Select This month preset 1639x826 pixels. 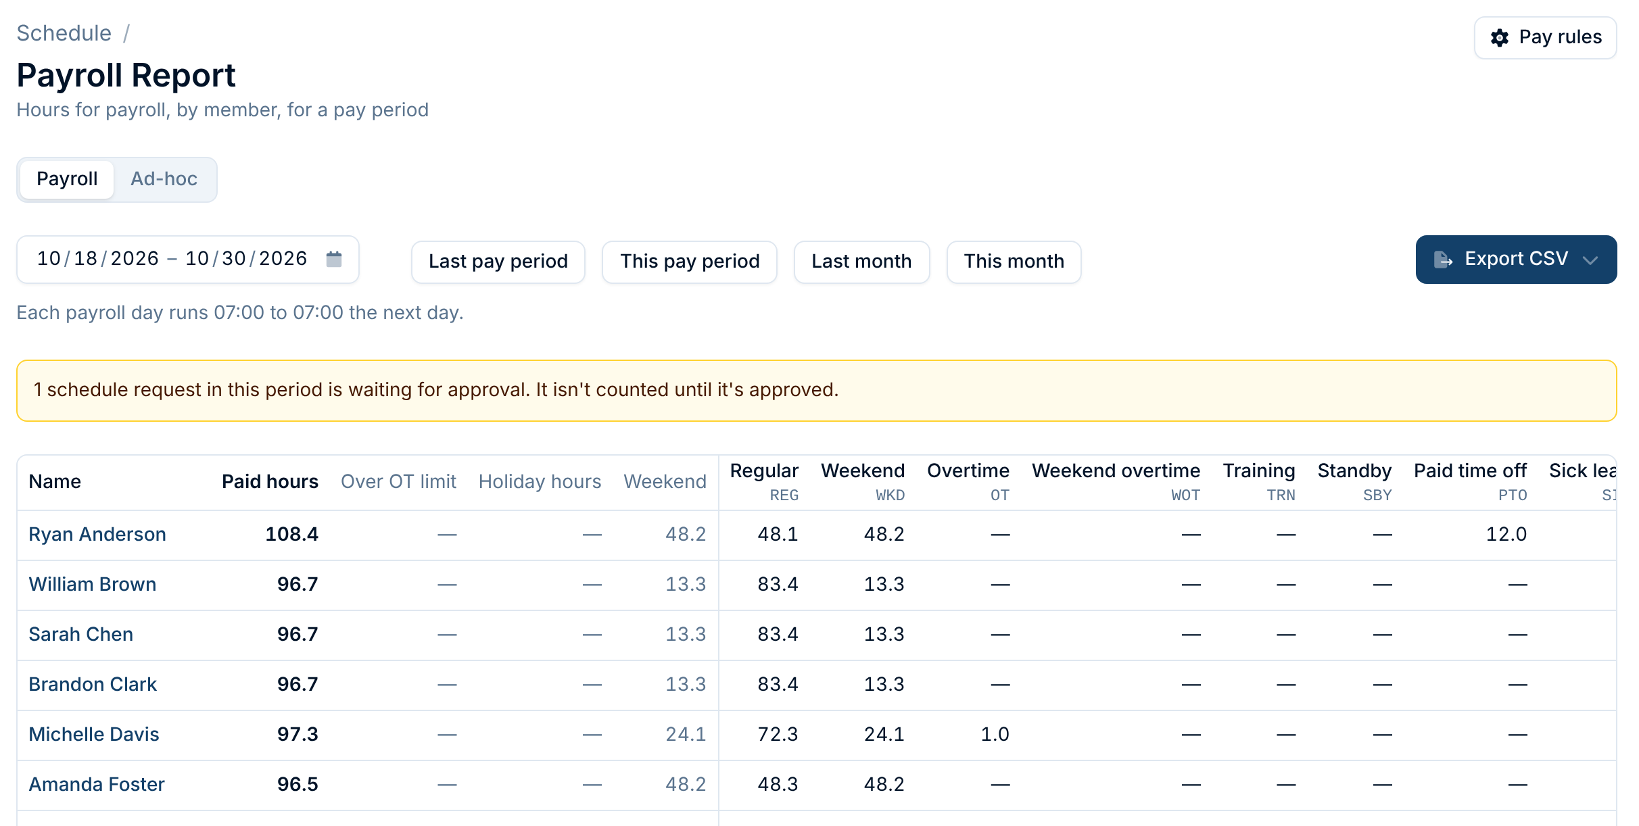(1014, 262)
